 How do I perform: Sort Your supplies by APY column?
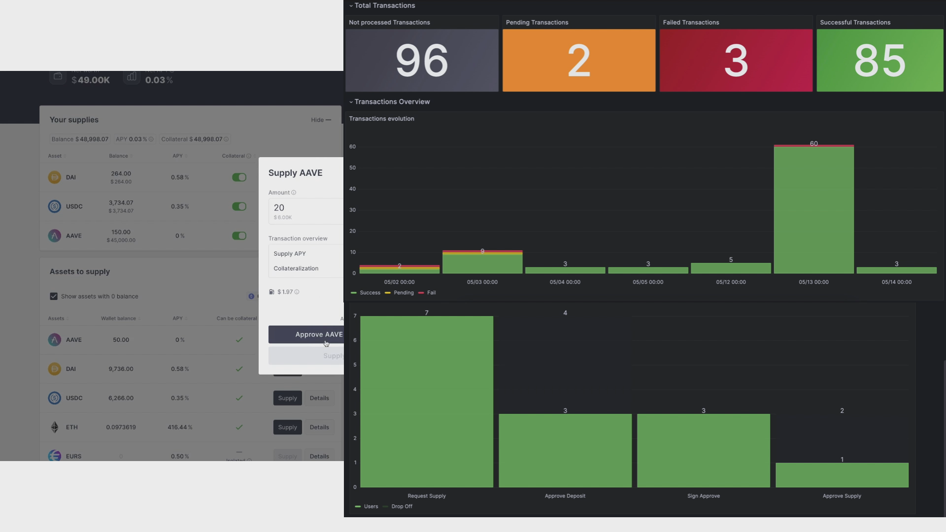pyautogui.click(x=180, y=156)
